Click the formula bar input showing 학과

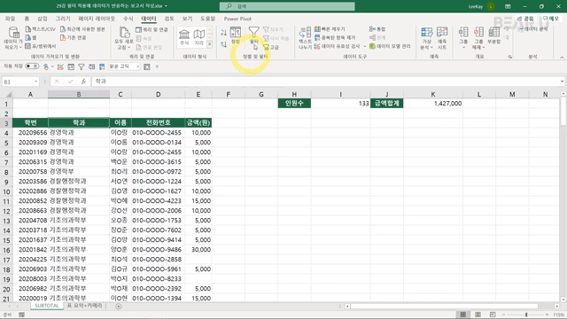pos(325,82)
